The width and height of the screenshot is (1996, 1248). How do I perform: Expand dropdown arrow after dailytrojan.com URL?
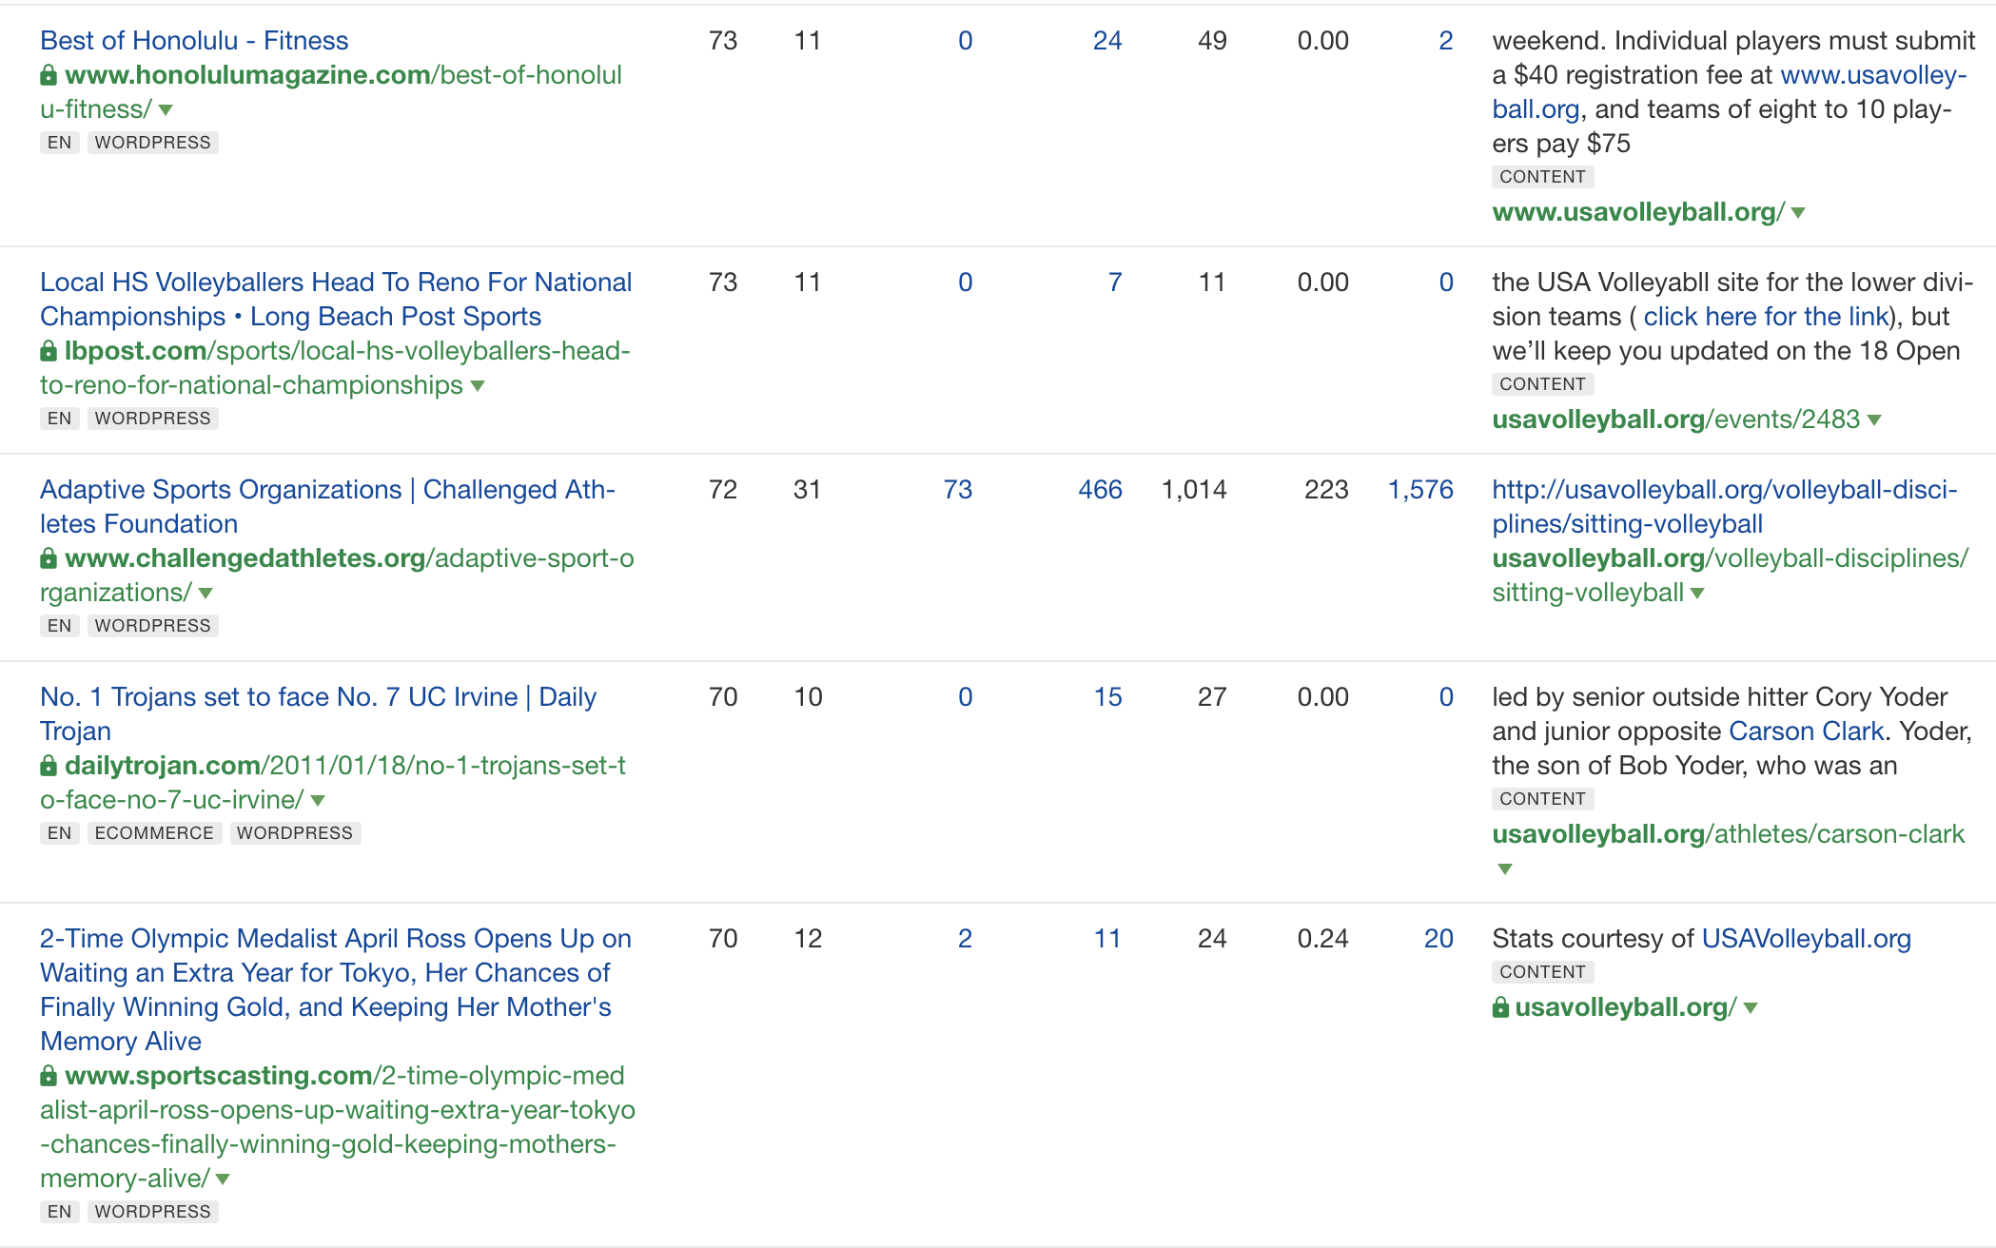click(x=318, y=801)
